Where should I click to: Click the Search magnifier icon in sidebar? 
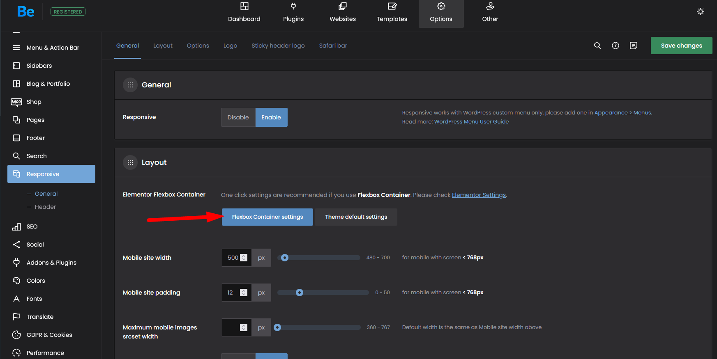[x=16, y=156]
